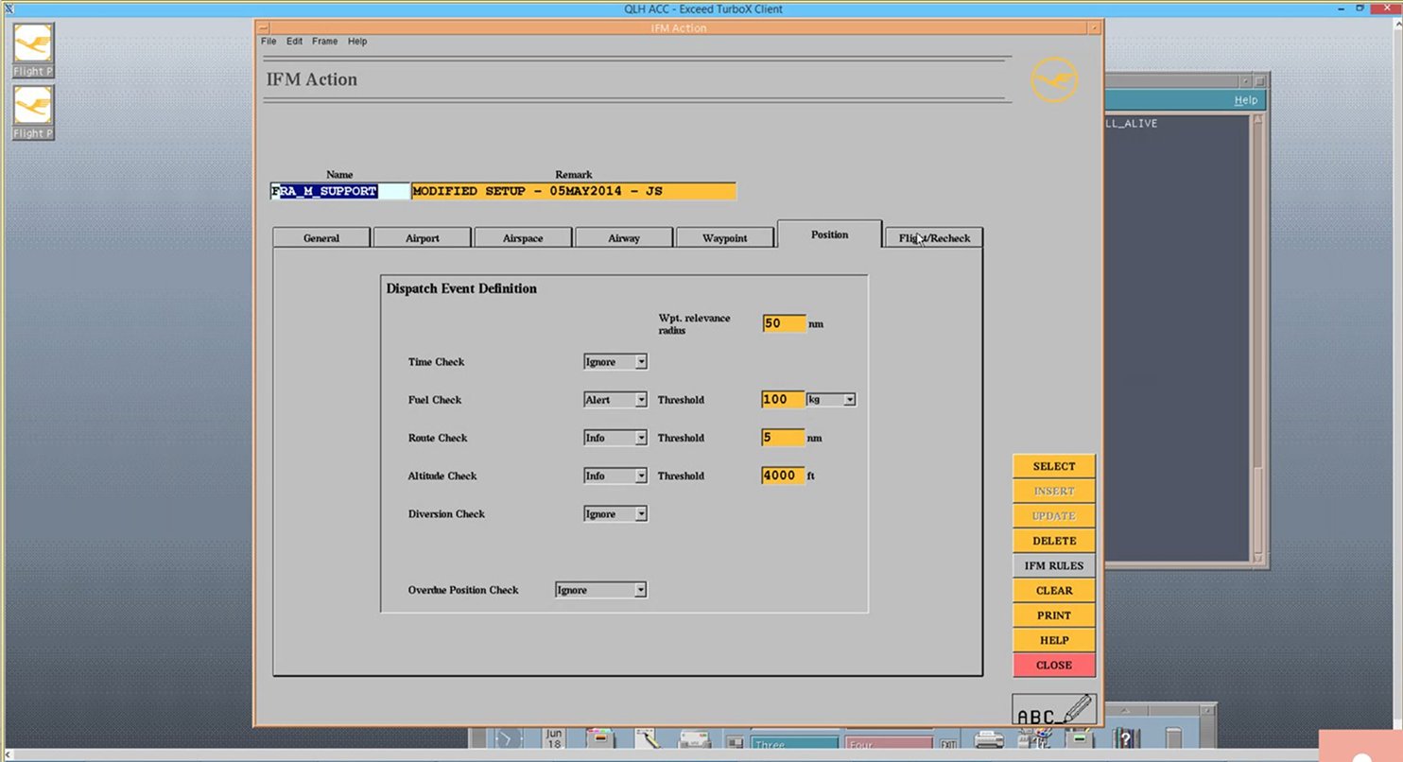1403x762 pixels.
Task: Open the Fuel Check Alert dropdown
Action: [615, 400]
